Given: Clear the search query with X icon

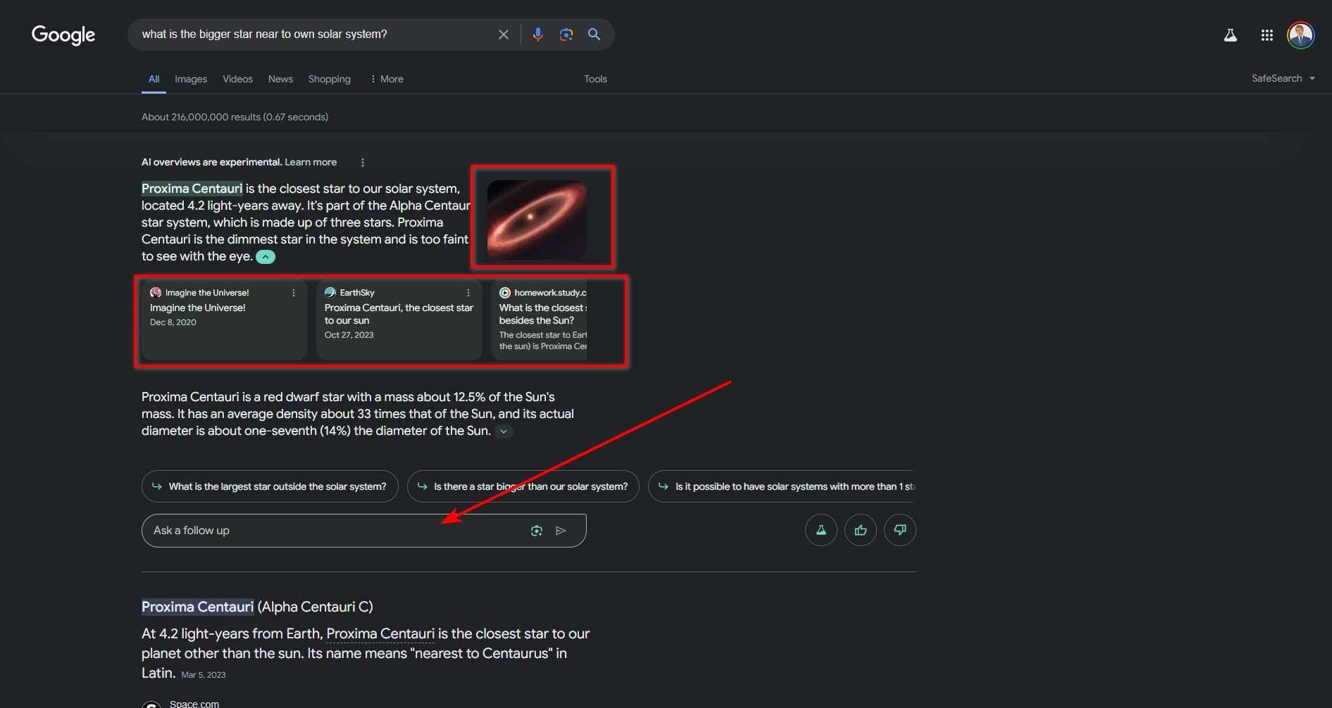Looking at the screenshot, I should pyautogui.click(x=503, y=34).
